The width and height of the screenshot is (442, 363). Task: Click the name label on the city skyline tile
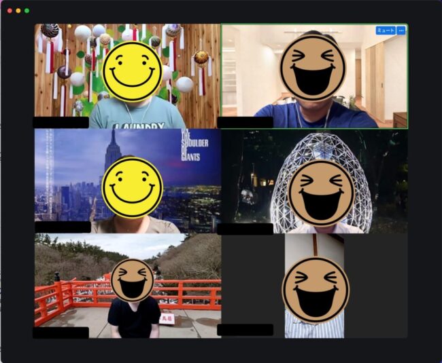63,227
